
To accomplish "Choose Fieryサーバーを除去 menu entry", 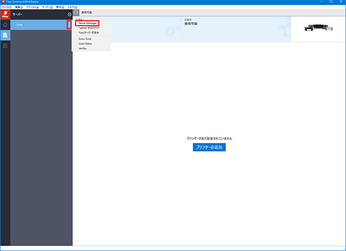I will [x=88, y=33].
